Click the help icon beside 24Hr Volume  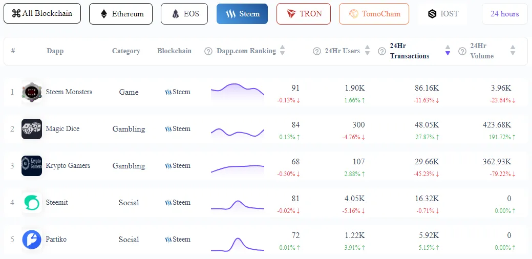[x=462, y=51]
